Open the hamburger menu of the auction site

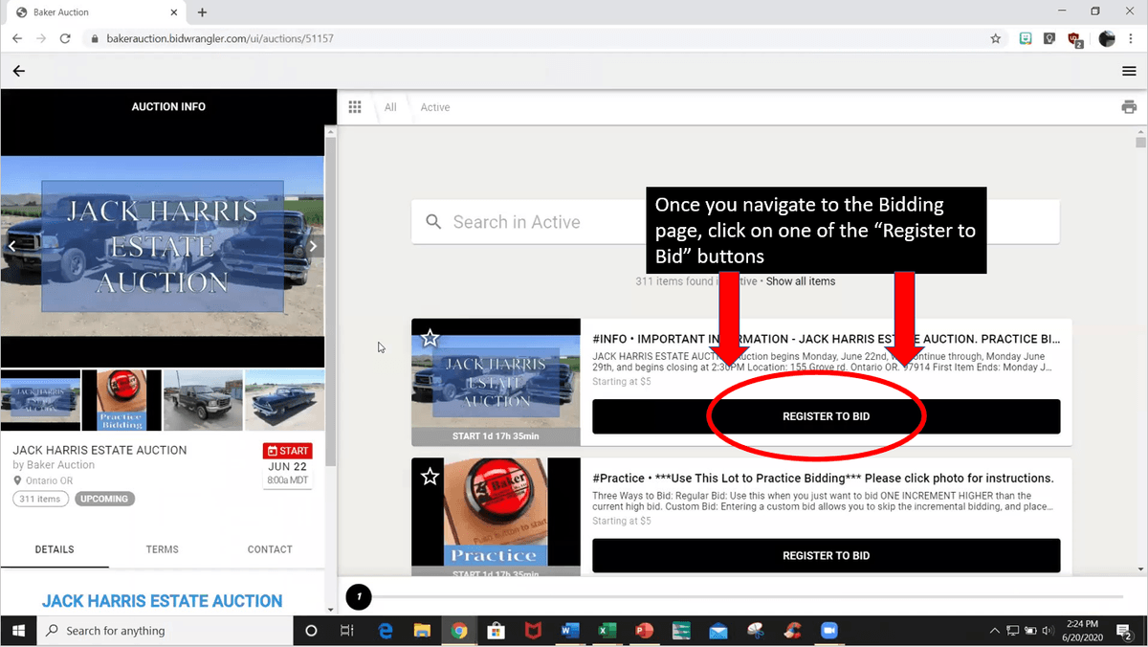coord(1129,71)
